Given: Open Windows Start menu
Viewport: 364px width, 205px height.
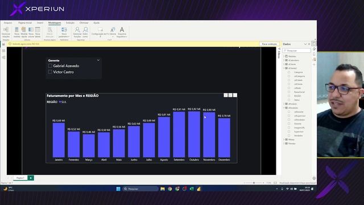Looking at the screenshot, I should point(118,188).
